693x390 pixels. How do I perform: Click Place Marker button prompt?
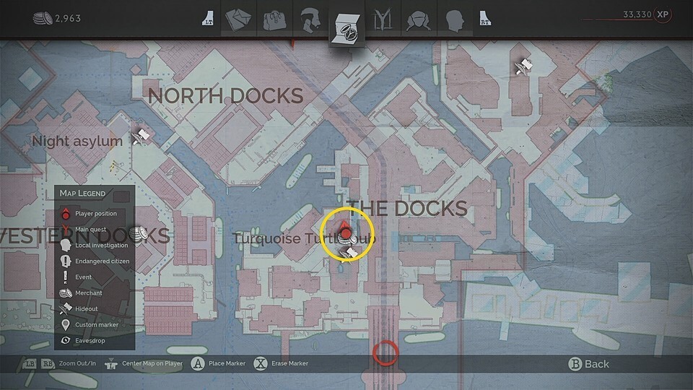coord(218,363)
